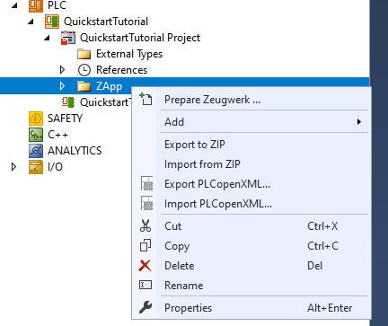This screenshot has width=388, height=326.
Task: Expand the ZApp folder
Action: pos(62,86)
